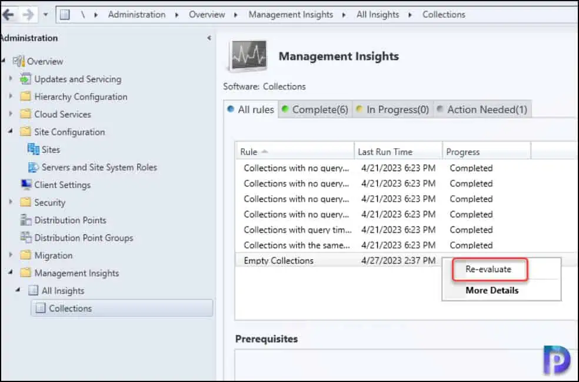Click the Servers and Site System Roles icon

tap(33, 167)
